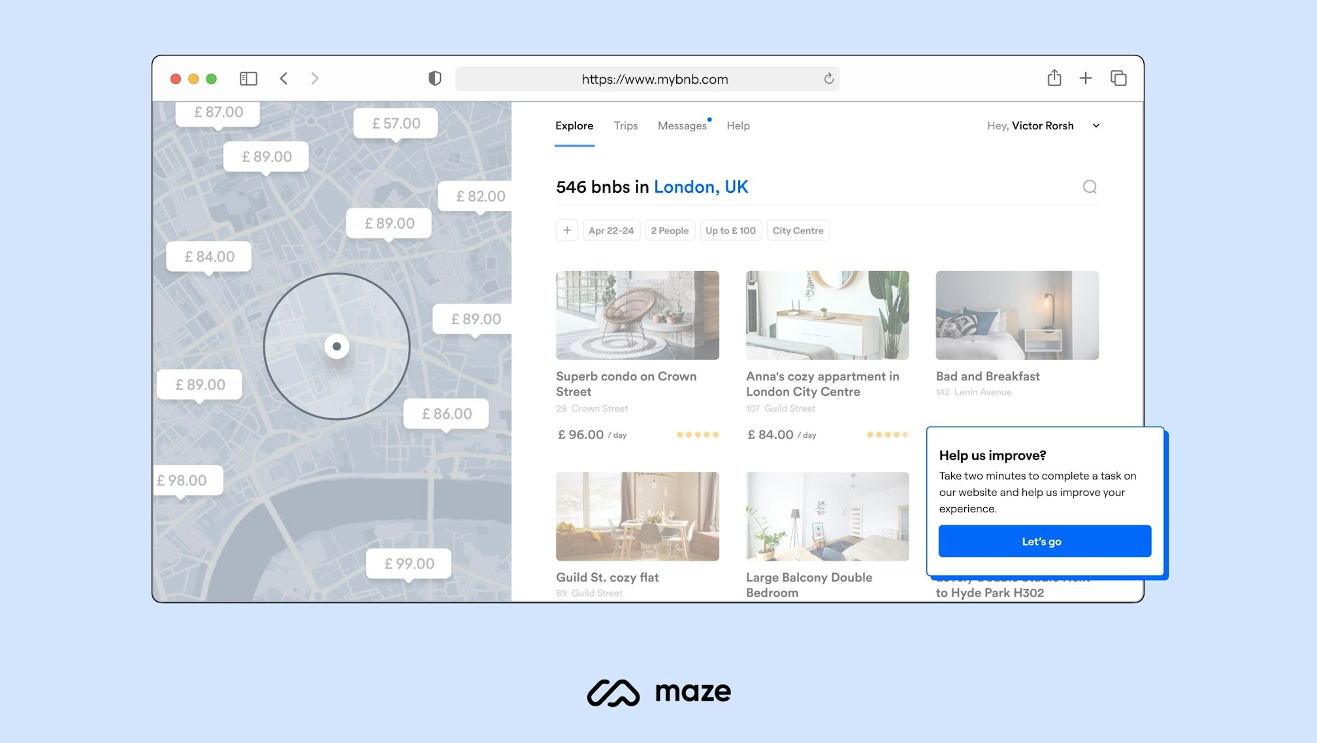
Task: Switch to the Trips tab
Action: pyautogui.click(x=625, y=125)
